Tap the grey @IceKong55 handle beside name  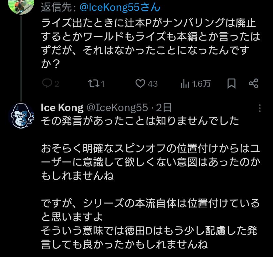117,108
